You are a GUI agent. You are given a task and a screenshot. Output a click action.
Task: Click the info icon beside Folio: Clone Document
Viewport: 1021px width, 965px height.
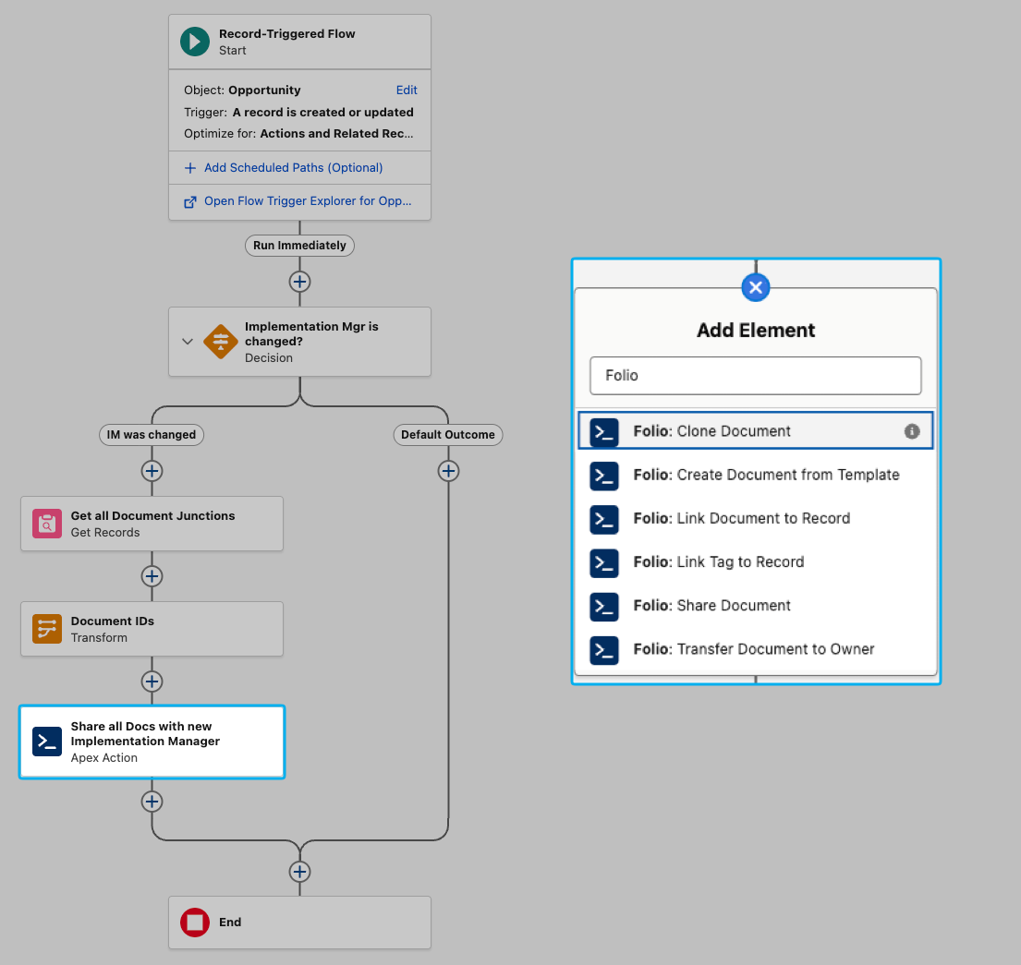pyautogui.click(x=912, y=431)
